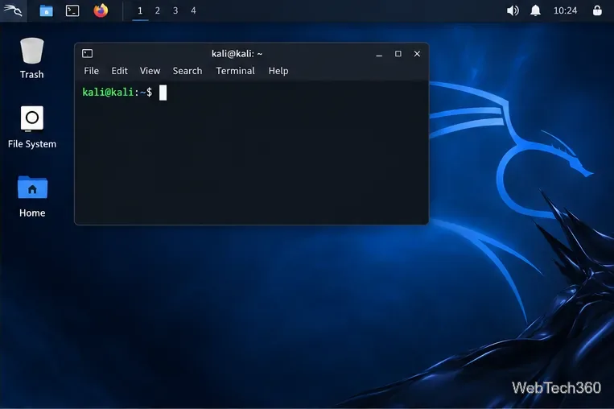Click the terminal command prompt area
This screenshot has height=409, width=614.
pyautogui.click(x=251, y=152)
